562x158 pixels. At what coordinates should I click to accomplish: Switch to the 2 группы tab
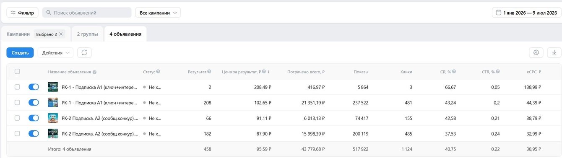tap(87, 34)
